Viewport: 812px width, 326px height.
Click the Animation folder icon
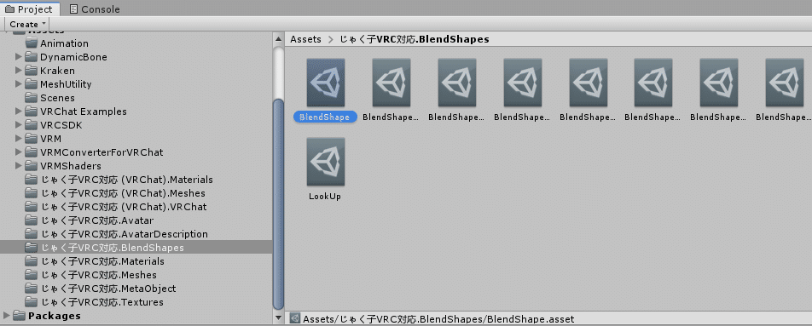coord(31,43)
